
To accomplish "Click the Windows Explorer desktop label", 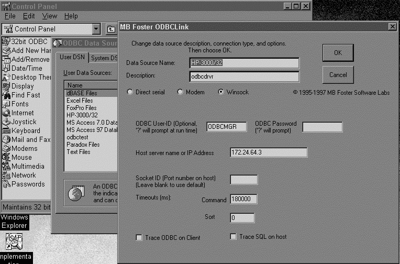I will [x=14, y=222].
